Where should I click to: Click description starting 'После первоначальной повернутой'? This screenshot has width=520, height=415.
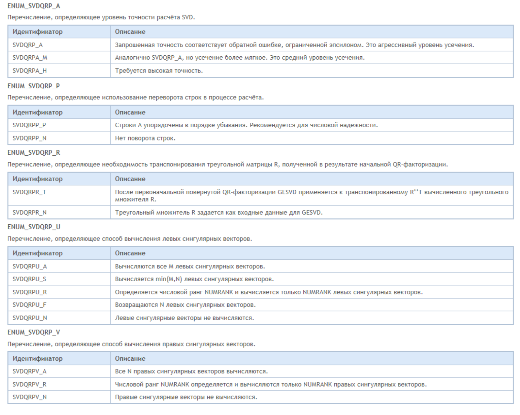pyautogui.click(x=312, y=196)
